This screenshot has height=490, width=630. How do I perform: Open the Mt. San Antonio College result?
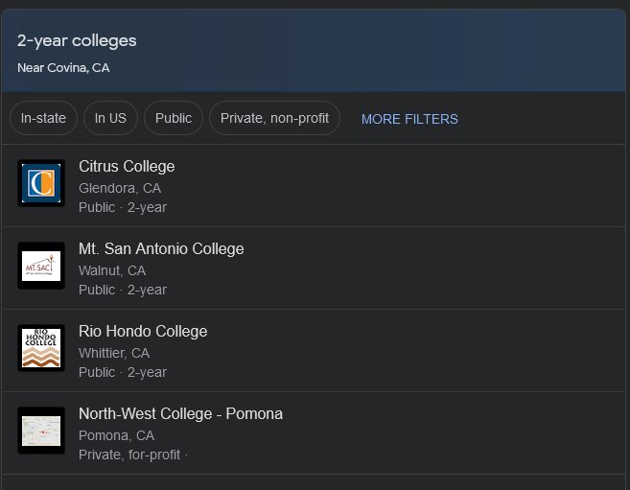pos(314,268)
